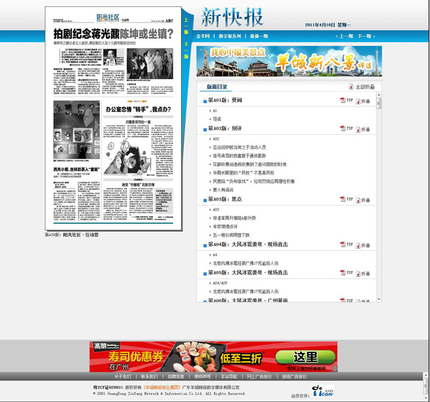Open the 网上广告报价 footer link
The height and width of the screenshot is (402, 430).
pyautogui.click(x=259, y=377)
